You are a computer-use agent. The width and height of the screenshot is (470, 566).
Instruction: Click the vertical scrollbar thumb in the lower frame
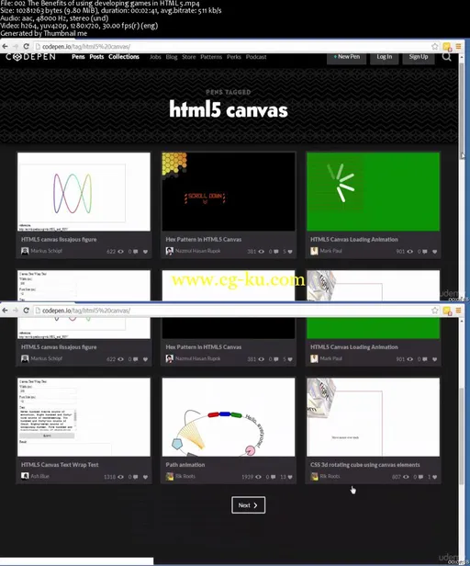462,436
